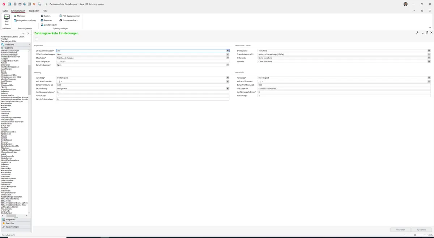Switch to the Bearbeiten ribbon tab
This screenshot has height=238, width=434.
coord(34,11)
